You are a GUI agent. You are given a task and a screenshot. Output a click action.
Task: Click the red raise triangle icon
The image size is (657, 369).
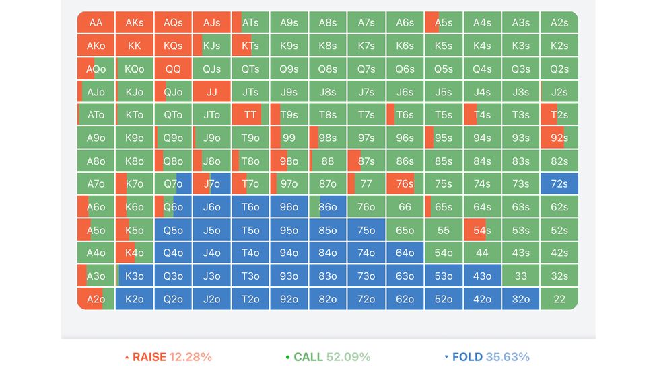127,357
